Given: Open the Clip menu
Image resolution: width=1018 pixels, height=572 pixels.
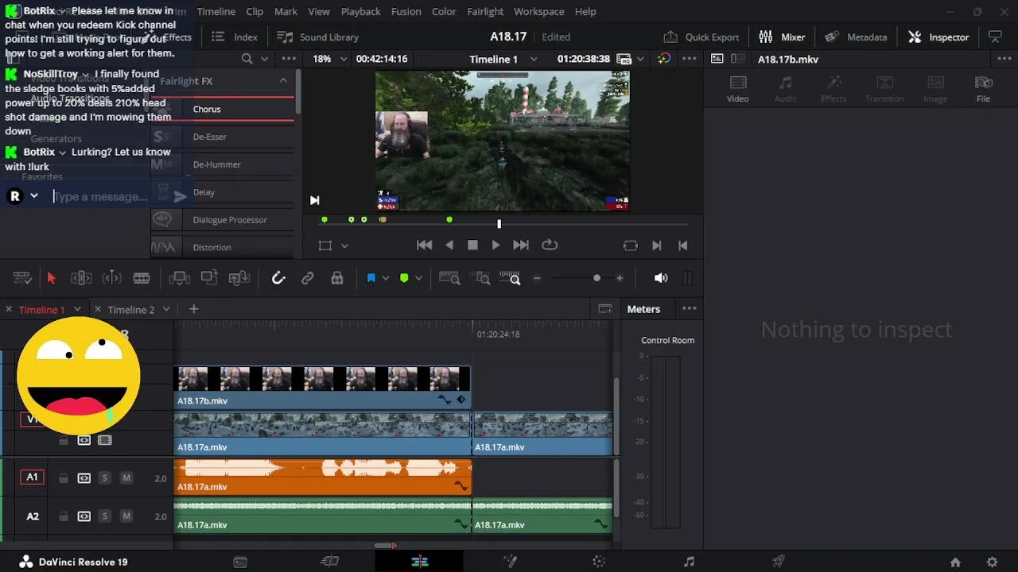Looking at the screenshot, I should click(254, 12).
